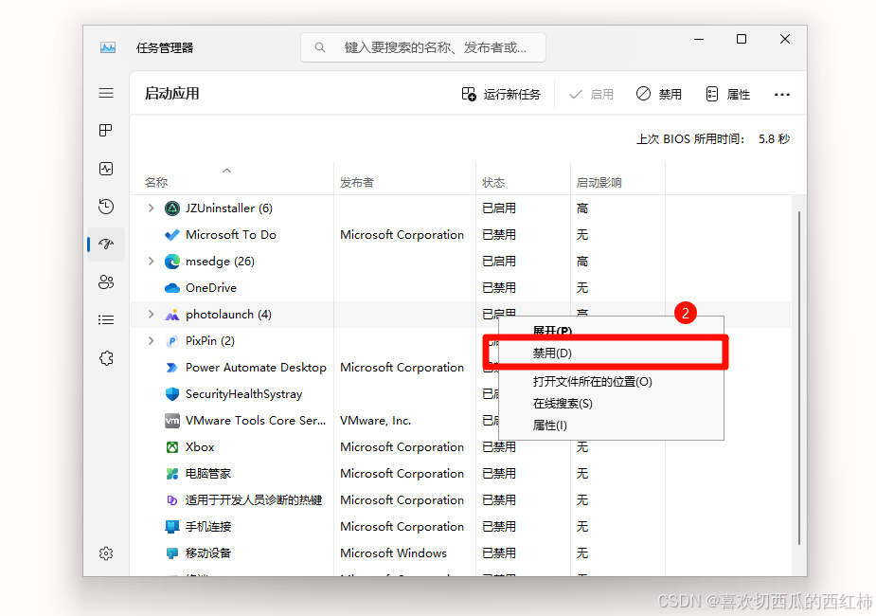The image size is (876, 616).
Task: Click the 手机连接 app icon
Action: tap(172, 527)
